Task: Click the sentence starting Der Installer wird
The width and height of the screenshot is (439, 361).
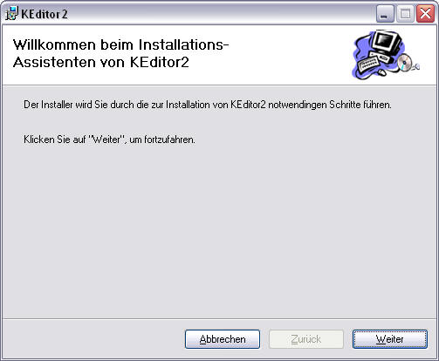Action: 208,105
